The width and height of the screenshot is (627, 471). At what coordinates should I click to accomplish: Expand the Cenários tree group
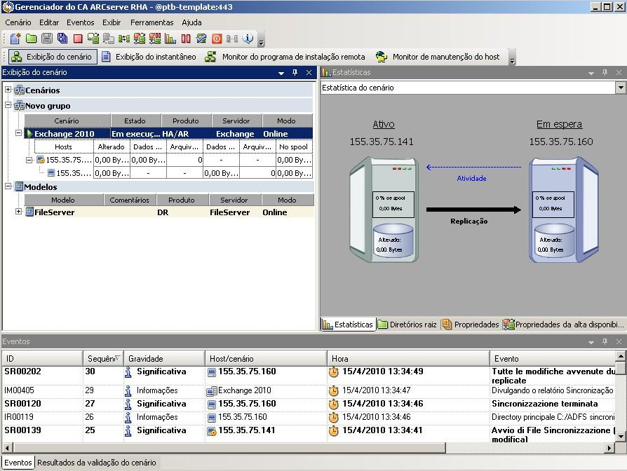pos(8,90)
